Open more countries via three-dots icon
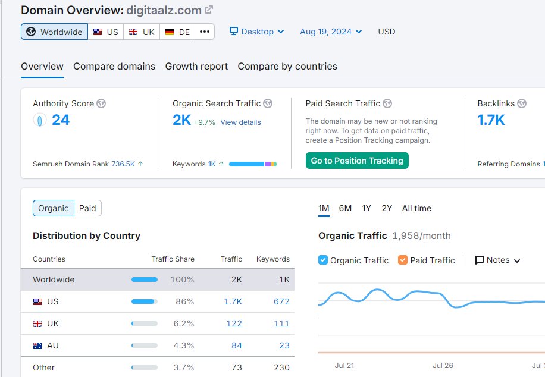 [x=205, y=32]
